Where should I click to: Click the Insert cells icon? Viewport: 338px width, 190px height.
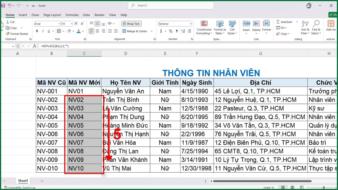(x=246, y=27)
